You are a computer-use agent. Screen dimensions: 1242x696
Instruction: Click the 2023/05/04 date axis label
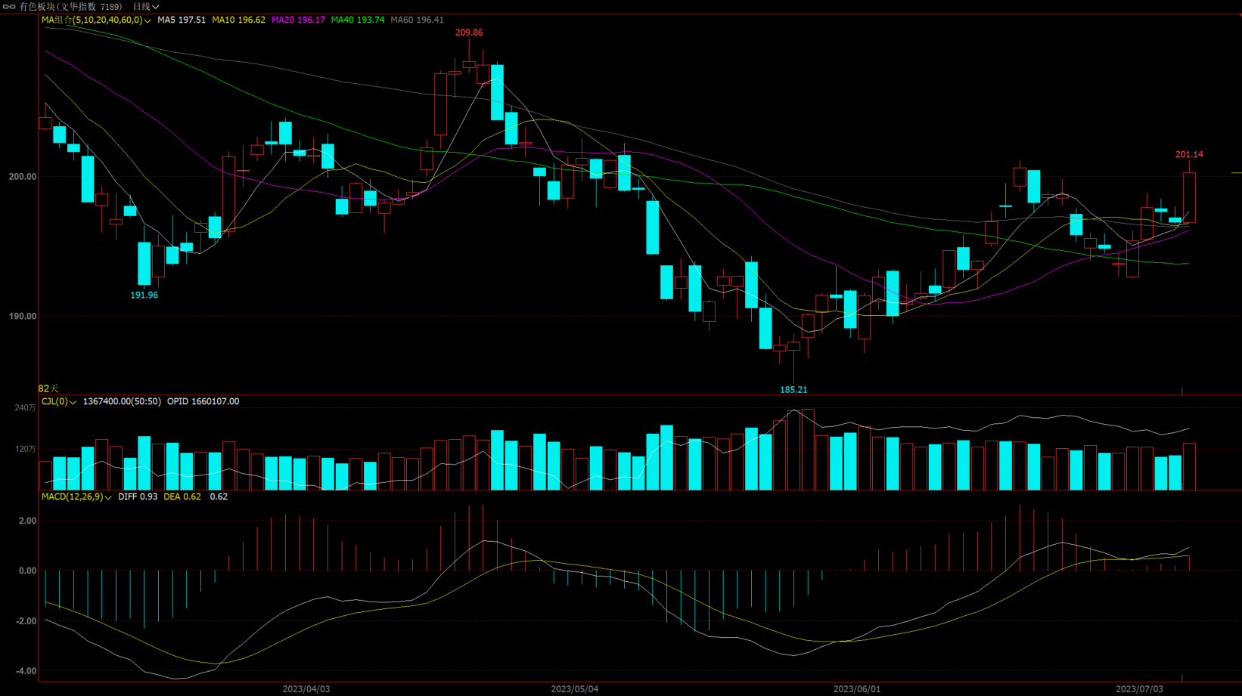point(575,689)
